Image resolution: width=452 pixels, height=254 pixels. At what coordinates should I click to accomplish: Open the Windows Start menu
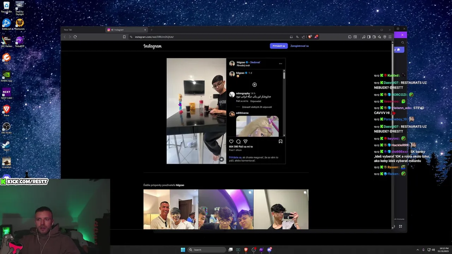tap(183, 250)
